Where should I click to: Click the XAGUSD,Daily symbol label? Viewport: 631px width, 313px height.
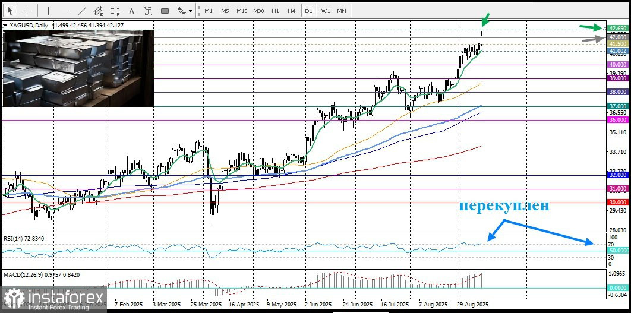coord(28,26)
